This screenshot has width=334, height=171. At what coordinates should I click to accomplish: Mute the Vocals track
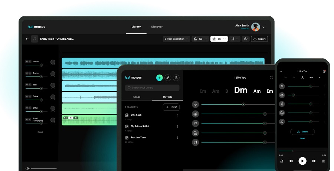27,62
